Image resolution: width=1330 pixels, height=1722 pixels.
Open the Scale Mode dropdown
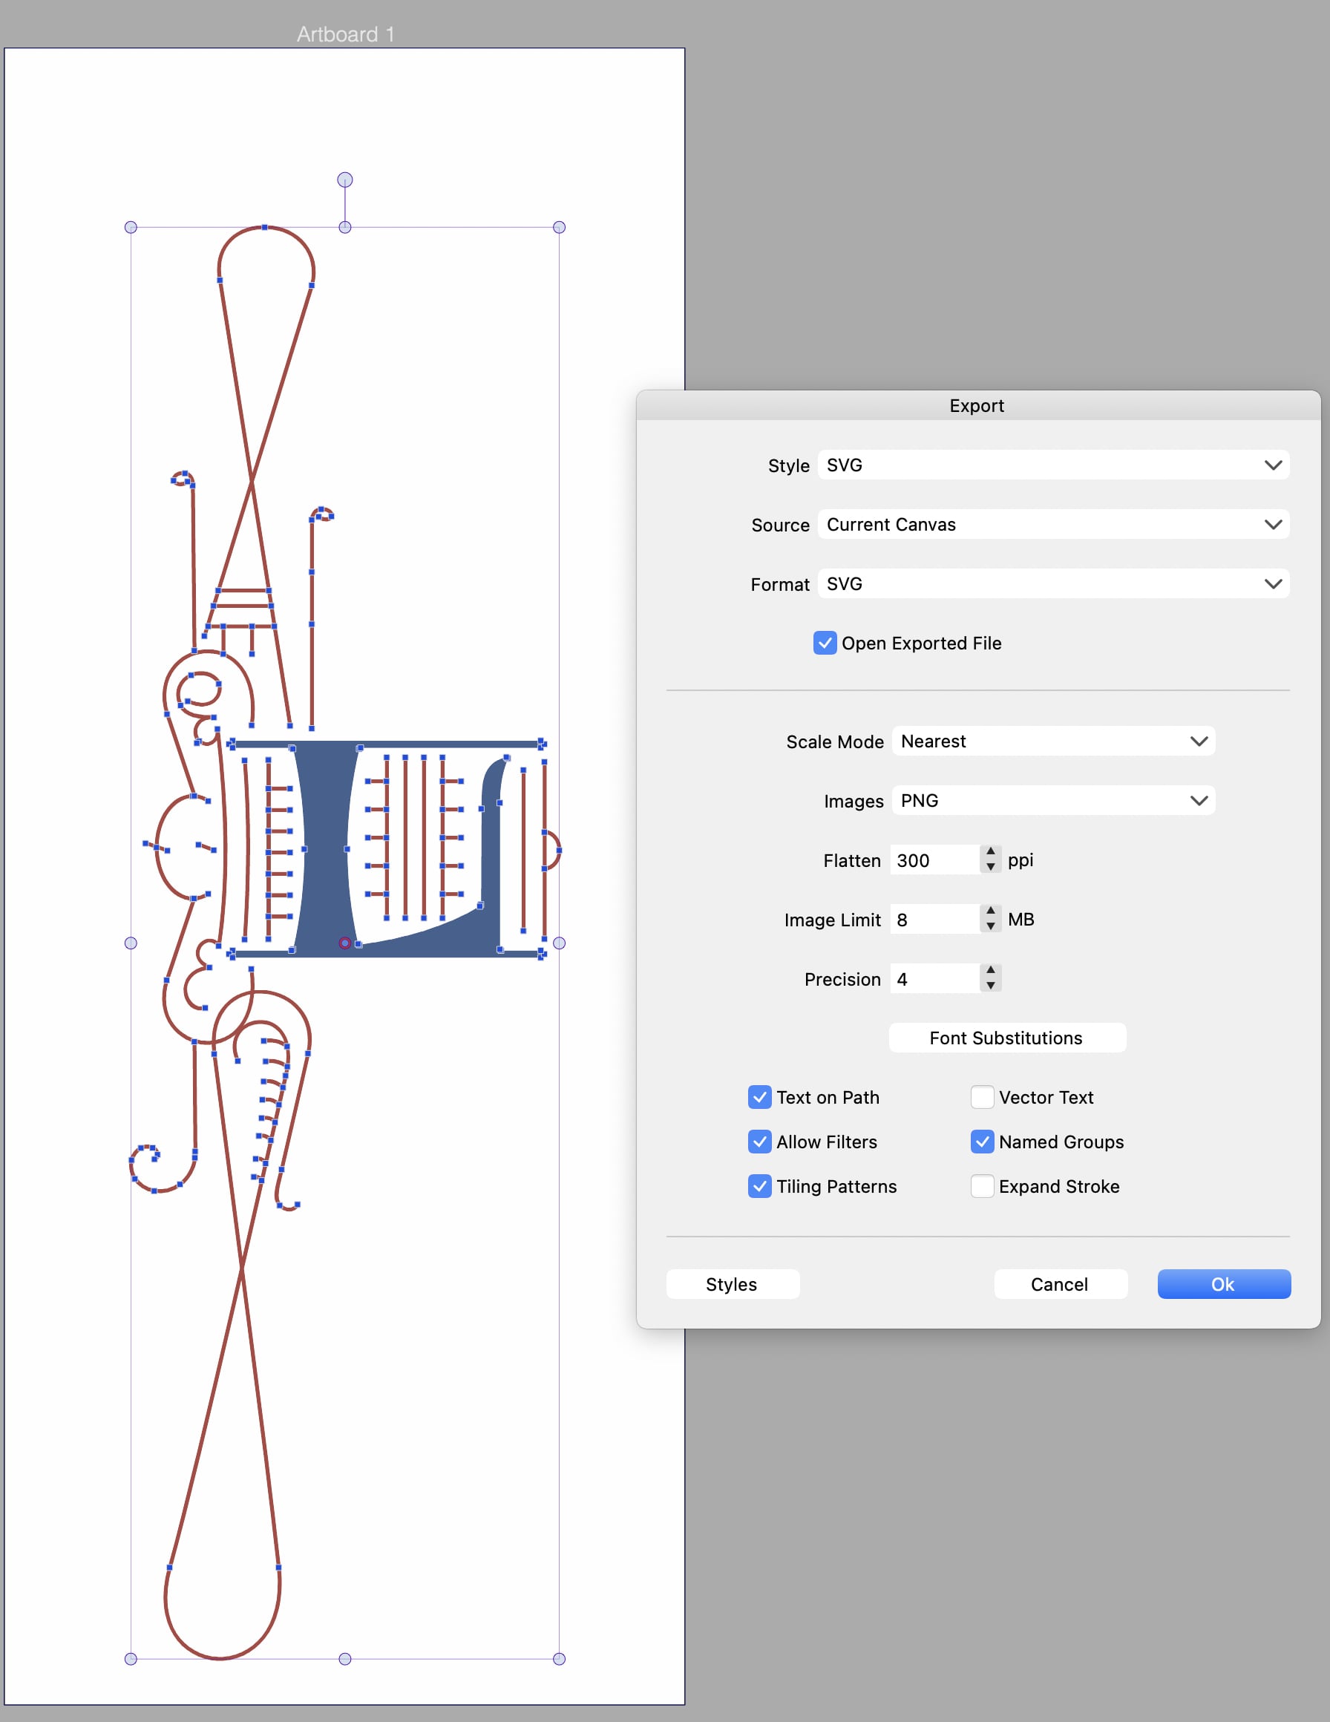(1052, 741)
